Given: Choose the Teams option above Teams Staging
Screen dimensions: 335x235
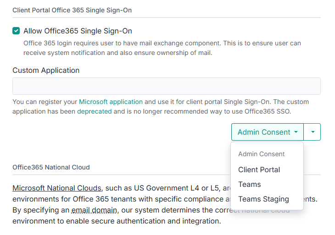Looking at the screenshot, I should 249,184.
